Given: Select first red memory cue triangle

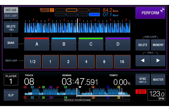Looking at the screenshot, I should click(x=40, y=87).
